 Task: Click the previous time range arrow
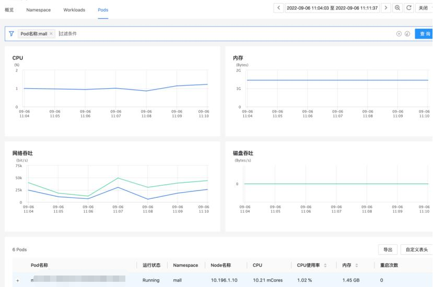tap(279, 8)
